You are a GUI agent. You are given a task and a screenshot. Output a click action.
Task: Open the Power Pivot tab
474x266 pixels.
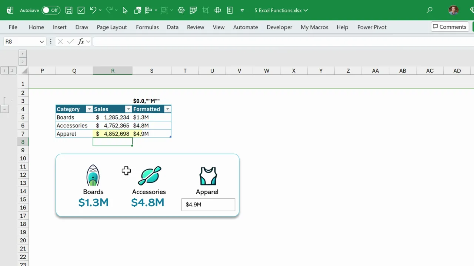[372, 27]
